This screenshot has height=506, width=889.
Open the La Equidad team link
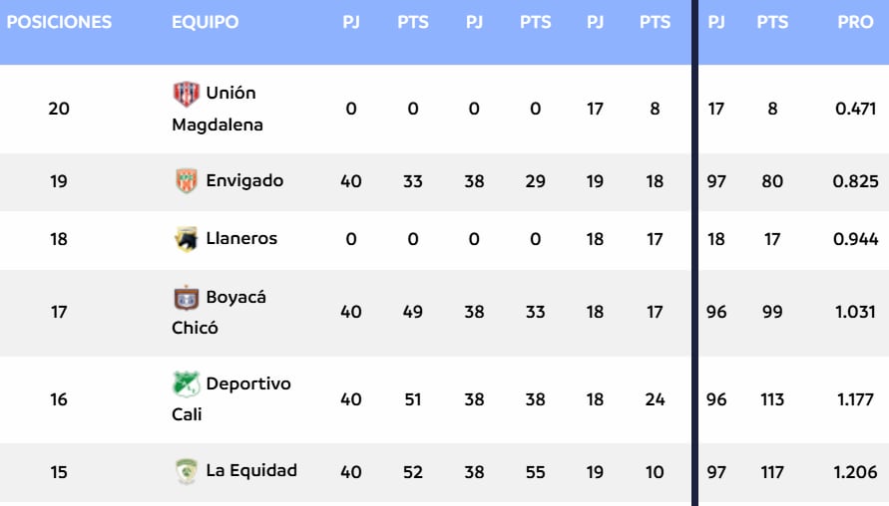[251, 470]
